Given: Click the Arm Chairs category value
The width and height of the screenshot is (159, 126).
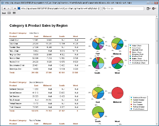Looking at the screenshot, I should (34, 33).
